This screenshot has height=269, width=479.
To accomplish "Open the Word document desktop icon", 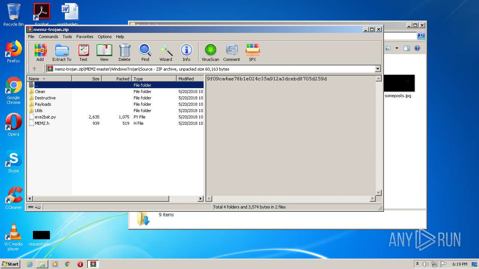I will (70, 14).
